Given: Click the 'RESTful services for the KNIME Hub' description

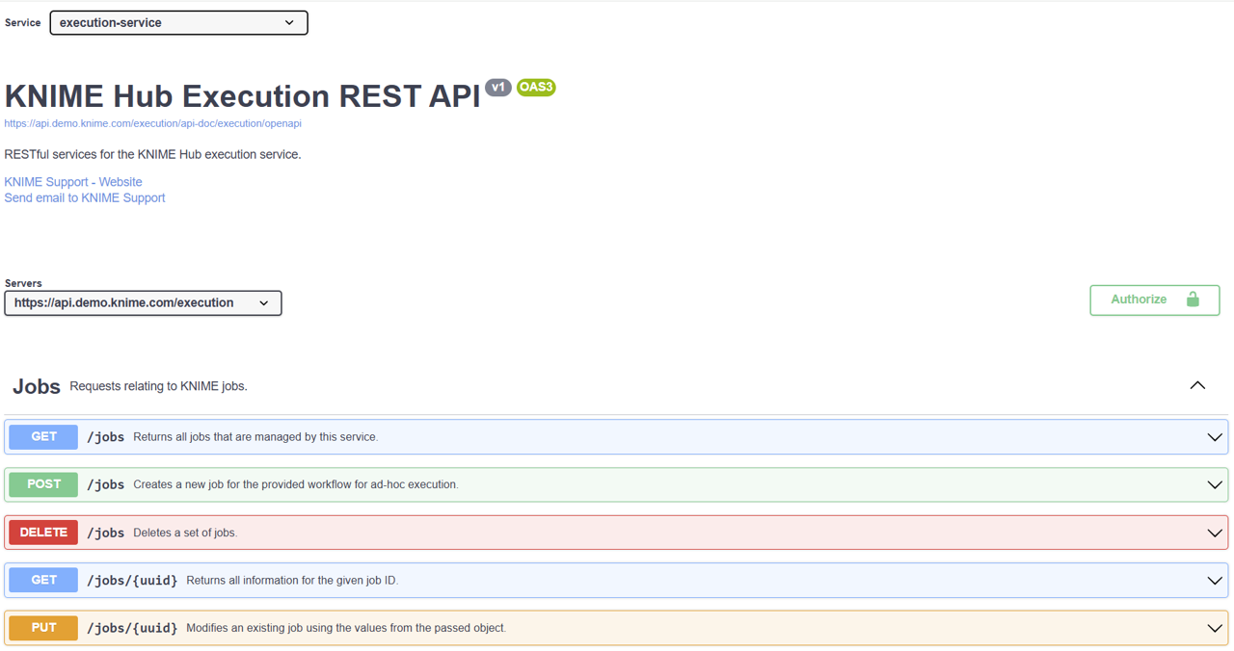Looking at the screenshot, I should click(x=152, y=154).
